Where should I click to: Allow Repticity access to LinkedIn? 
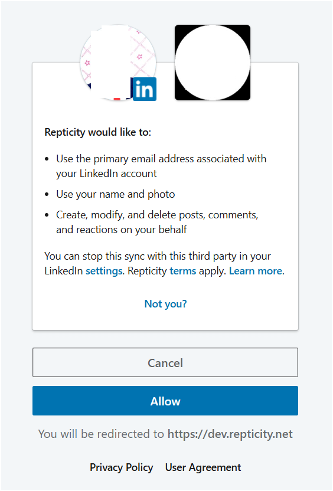(165, 401)
